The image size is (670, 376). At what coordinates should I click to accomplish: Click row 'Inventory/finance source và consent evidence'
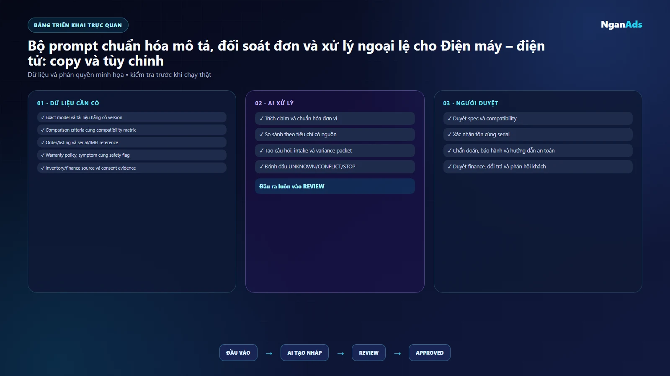point(132,168)
